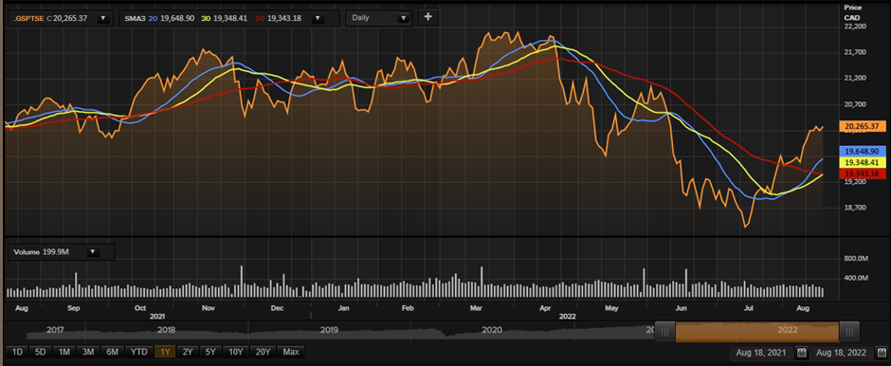Switch to the 3M range

pyautogui.click(x=88, y=352)
